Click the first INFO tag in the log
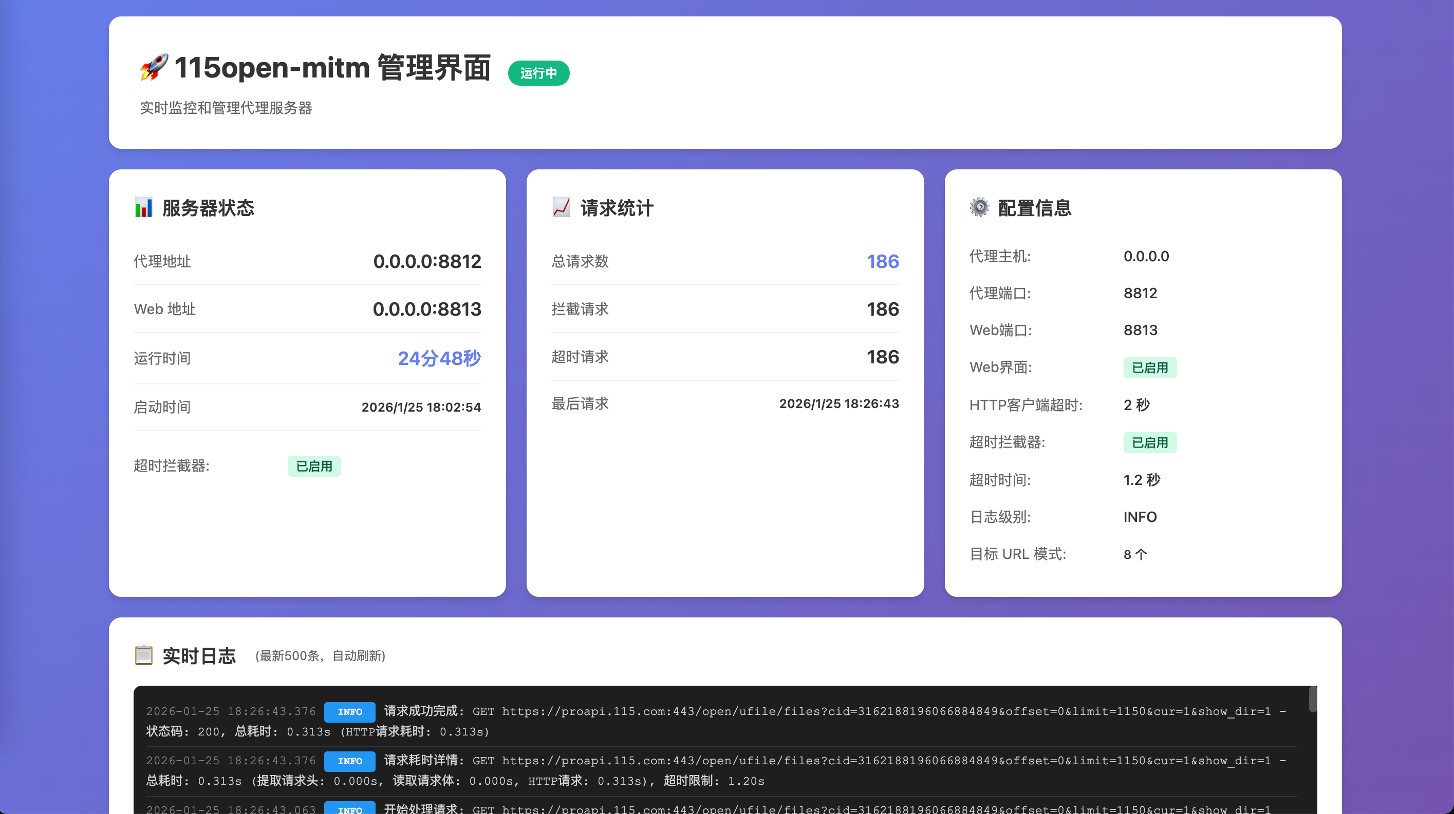This screenshot has height=814, width=1454. point(349,711)
